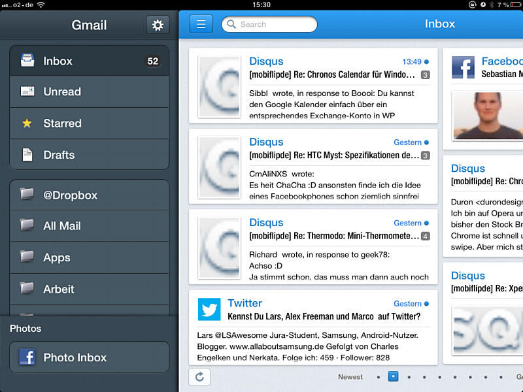Click the unread dot next to 13:49
Image resolution: width=523 pixels, height=392 pixels.
click(x=426, y=61)
